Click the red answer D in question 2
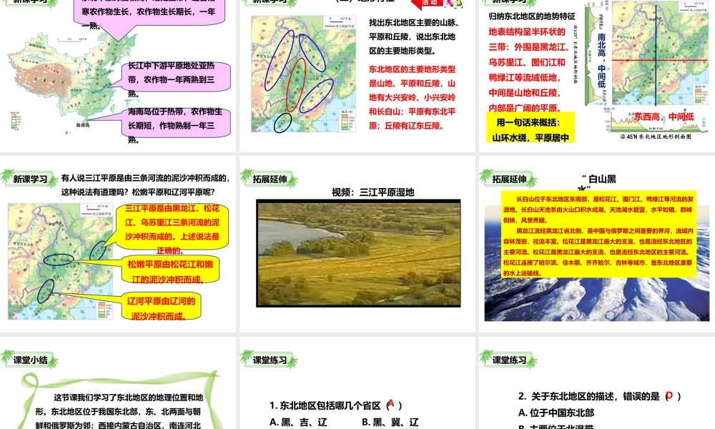 [x=669, y=395]
